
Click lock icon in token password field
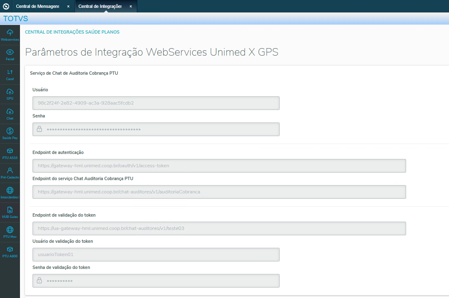[x=40, y=281]
